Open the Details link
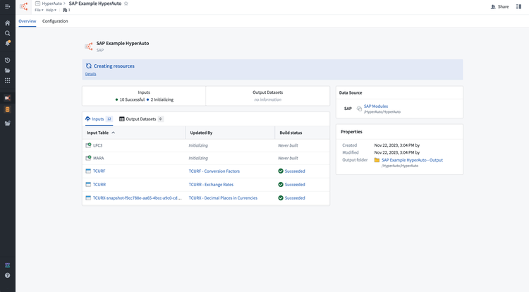The width and height of the screenshot is (529, 292). [x=90, y=74]
